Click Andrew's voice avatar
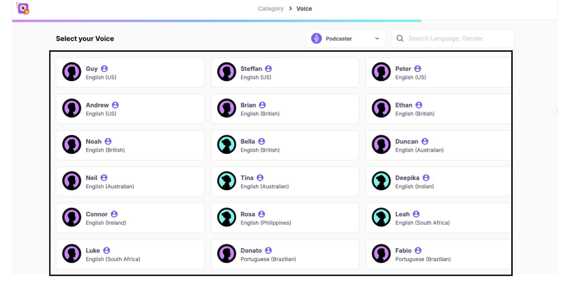 [72, 108]
